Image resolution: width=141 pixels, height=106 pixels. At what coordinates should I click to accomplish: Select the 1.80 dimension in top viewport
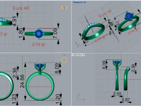pyautogui.click(x=21, y=33)
